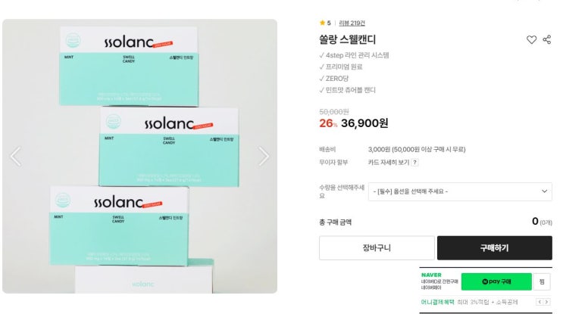Image resolution: width=563 pixels, height=314 pixels.
Task: Go to the previous product image
Action: (16, 157)
